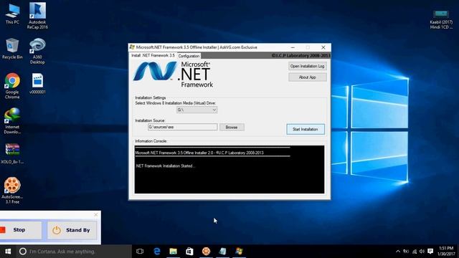The height and width of the screenshot is (258, 459).
Task: Open This PC desktop icon
Action: point(12,14)
